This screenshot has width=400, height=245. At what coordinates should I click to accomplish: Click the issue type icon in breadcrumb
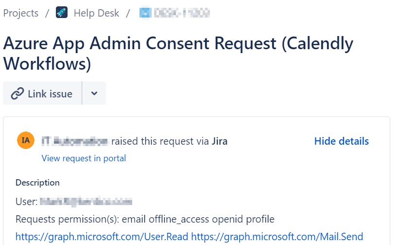point(145,13)
